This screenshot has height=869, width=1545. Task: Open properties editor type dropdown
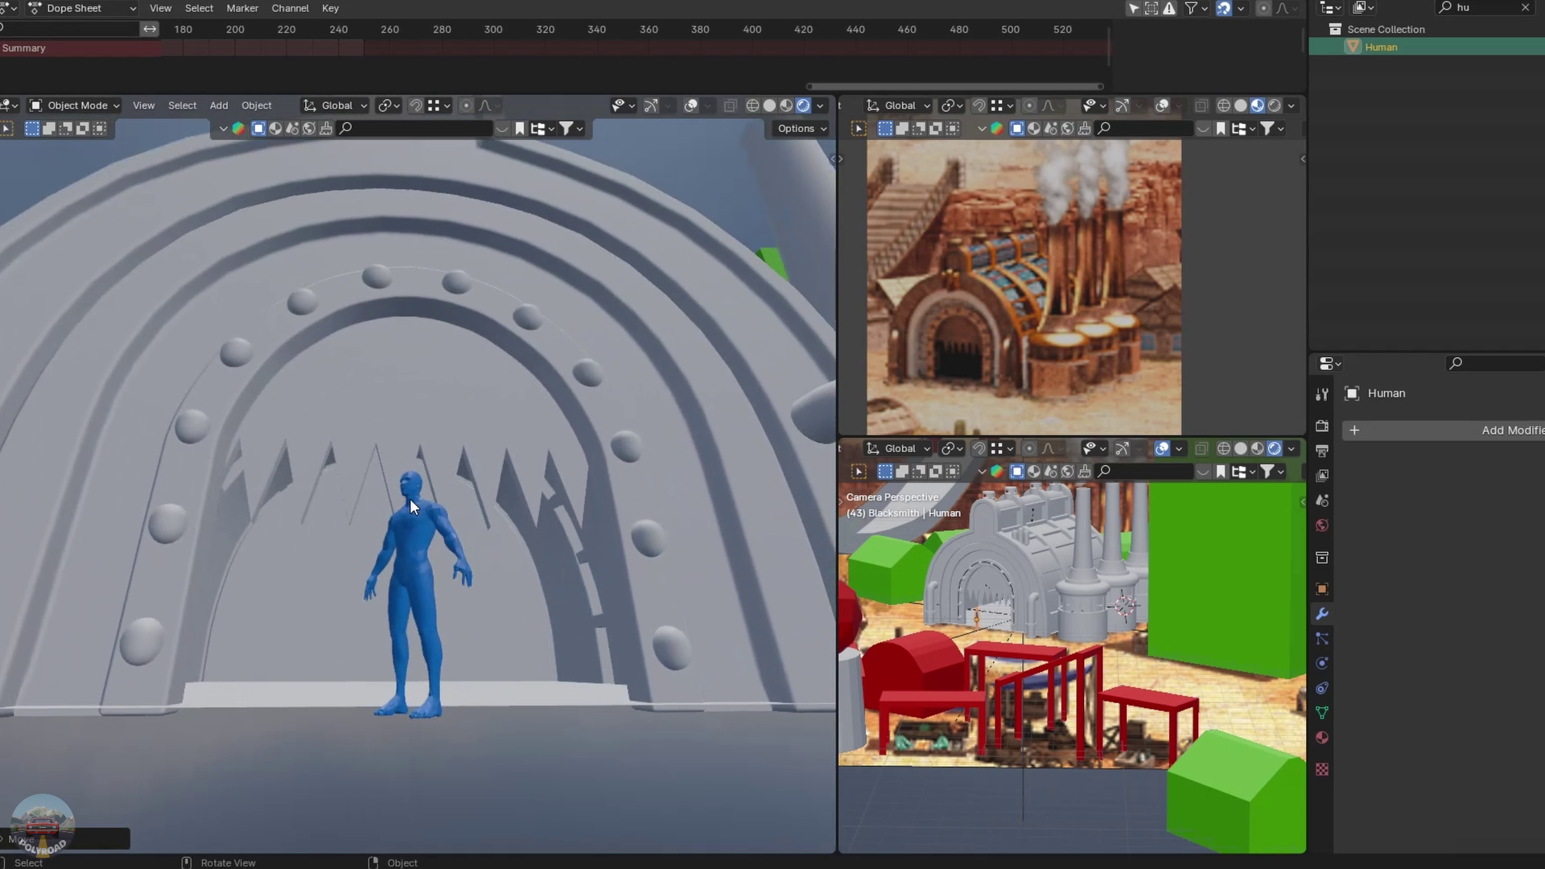point(1330,364)
